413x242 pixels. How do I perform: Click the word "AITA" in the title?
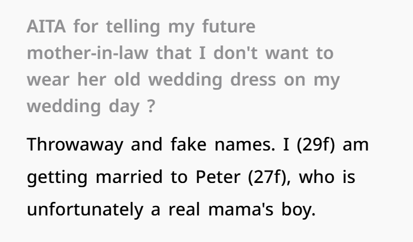tap(47, 27)
